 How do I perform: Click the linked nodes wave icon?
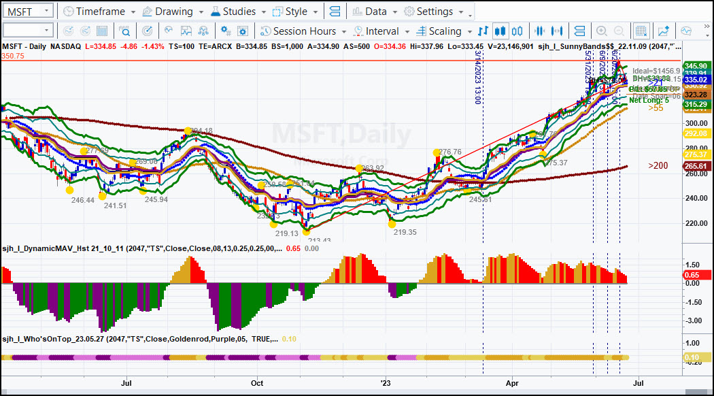(203, 31)
